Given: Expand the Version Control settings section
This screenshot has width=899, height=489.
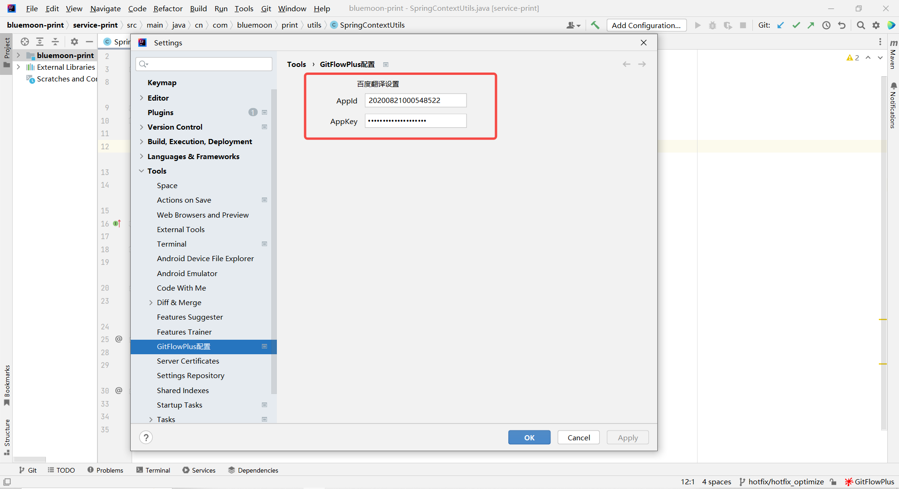Looking at the screenshot, I should 142,127.
